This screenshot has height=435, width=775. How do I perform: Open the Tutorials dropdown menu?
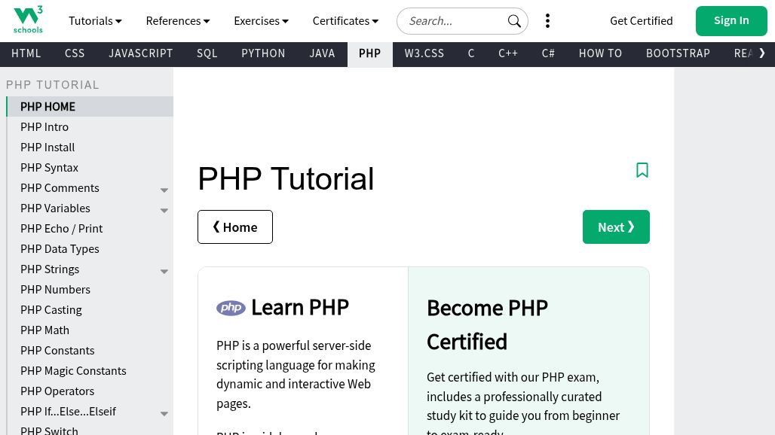(x=96, y=21)
